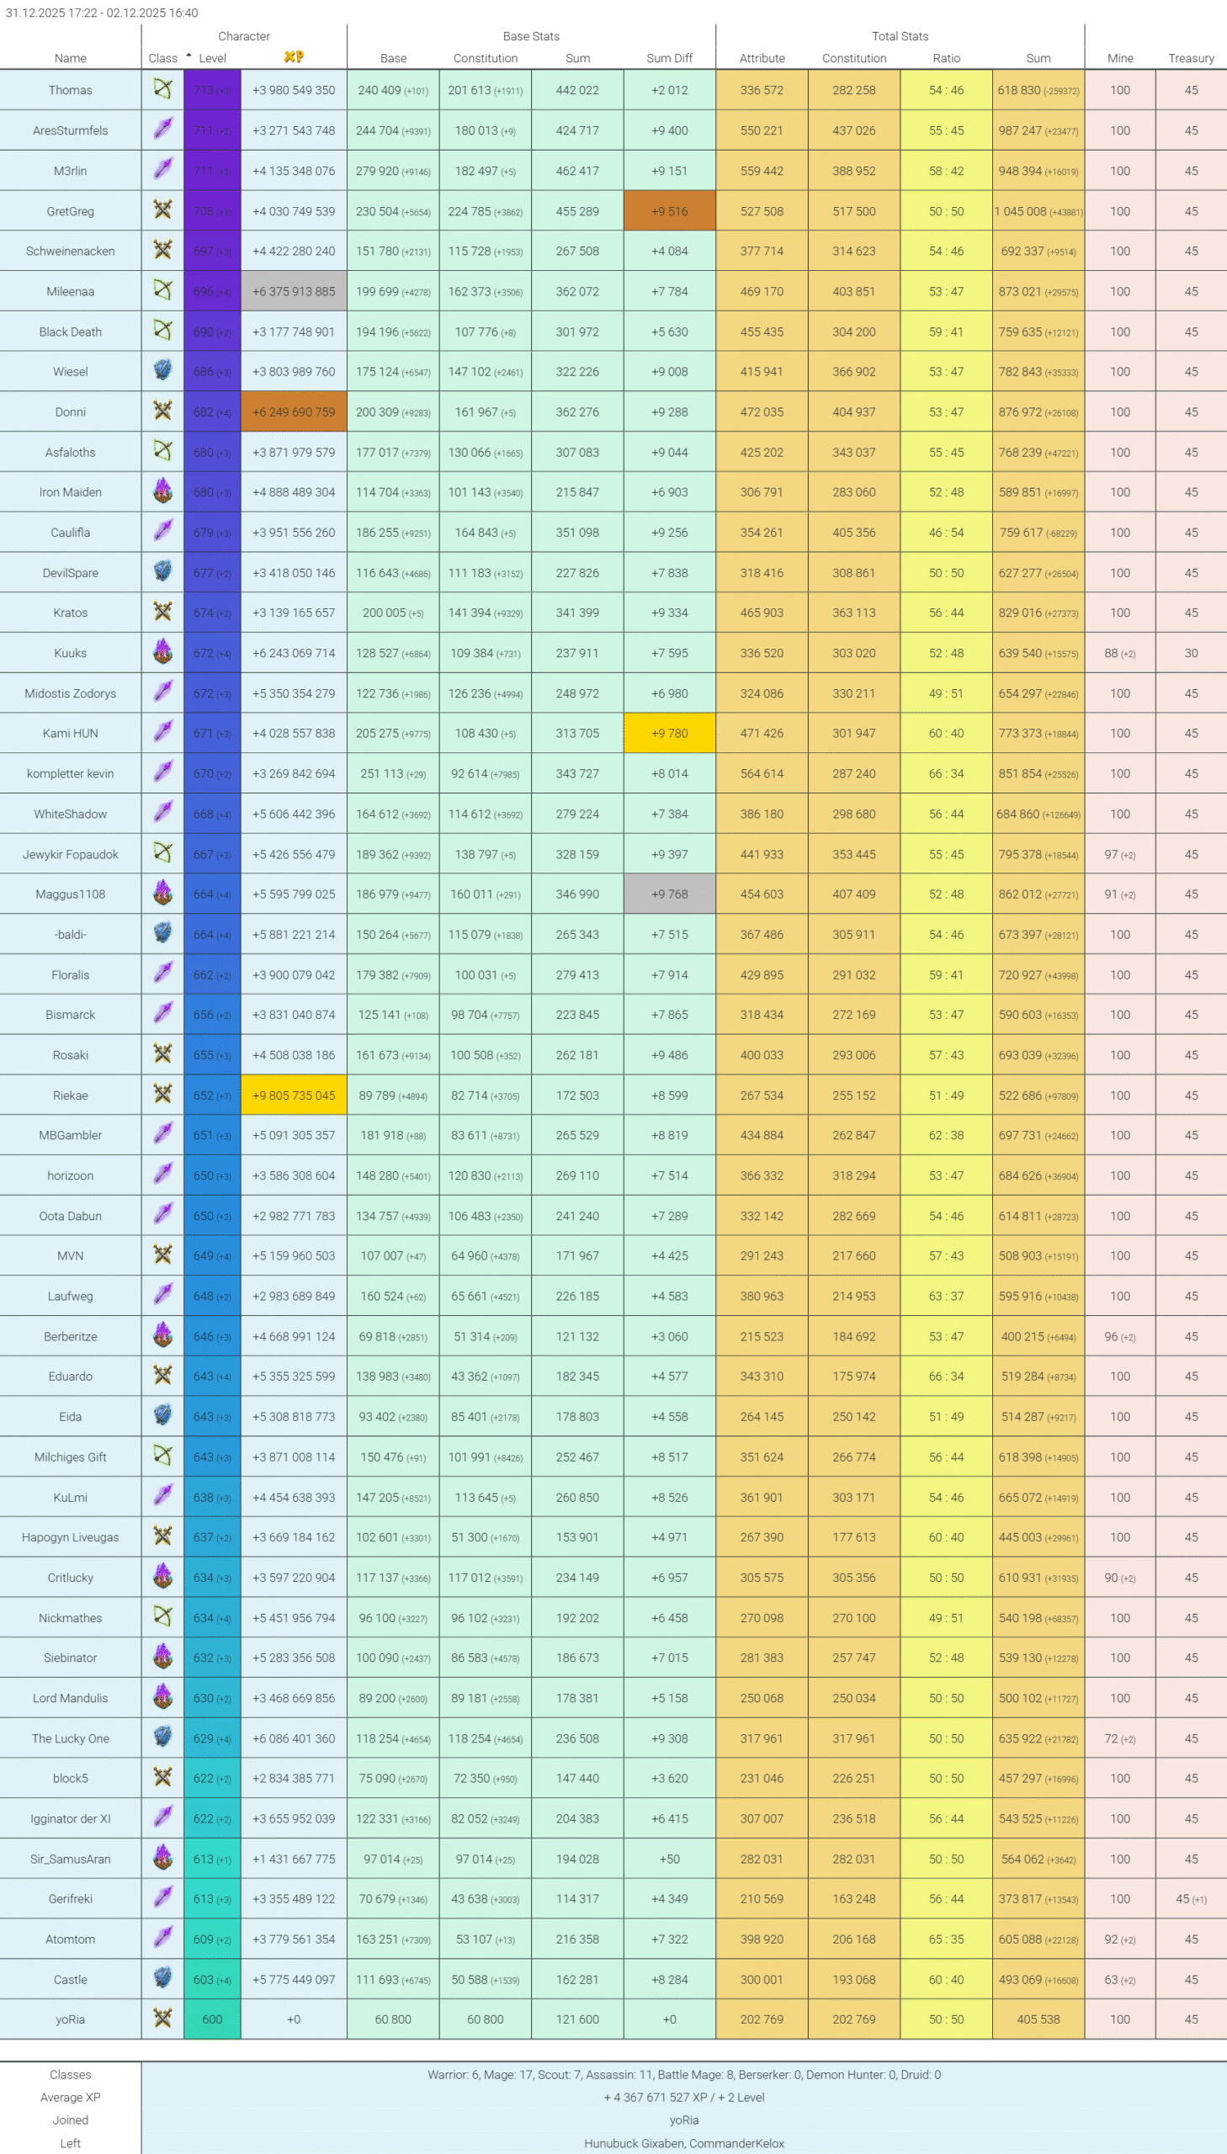The width and height of the screenshot is (1227, 2154).
Task: Click Sir_SamusAran's battle mage class icon
Action: pos(162,1859)
